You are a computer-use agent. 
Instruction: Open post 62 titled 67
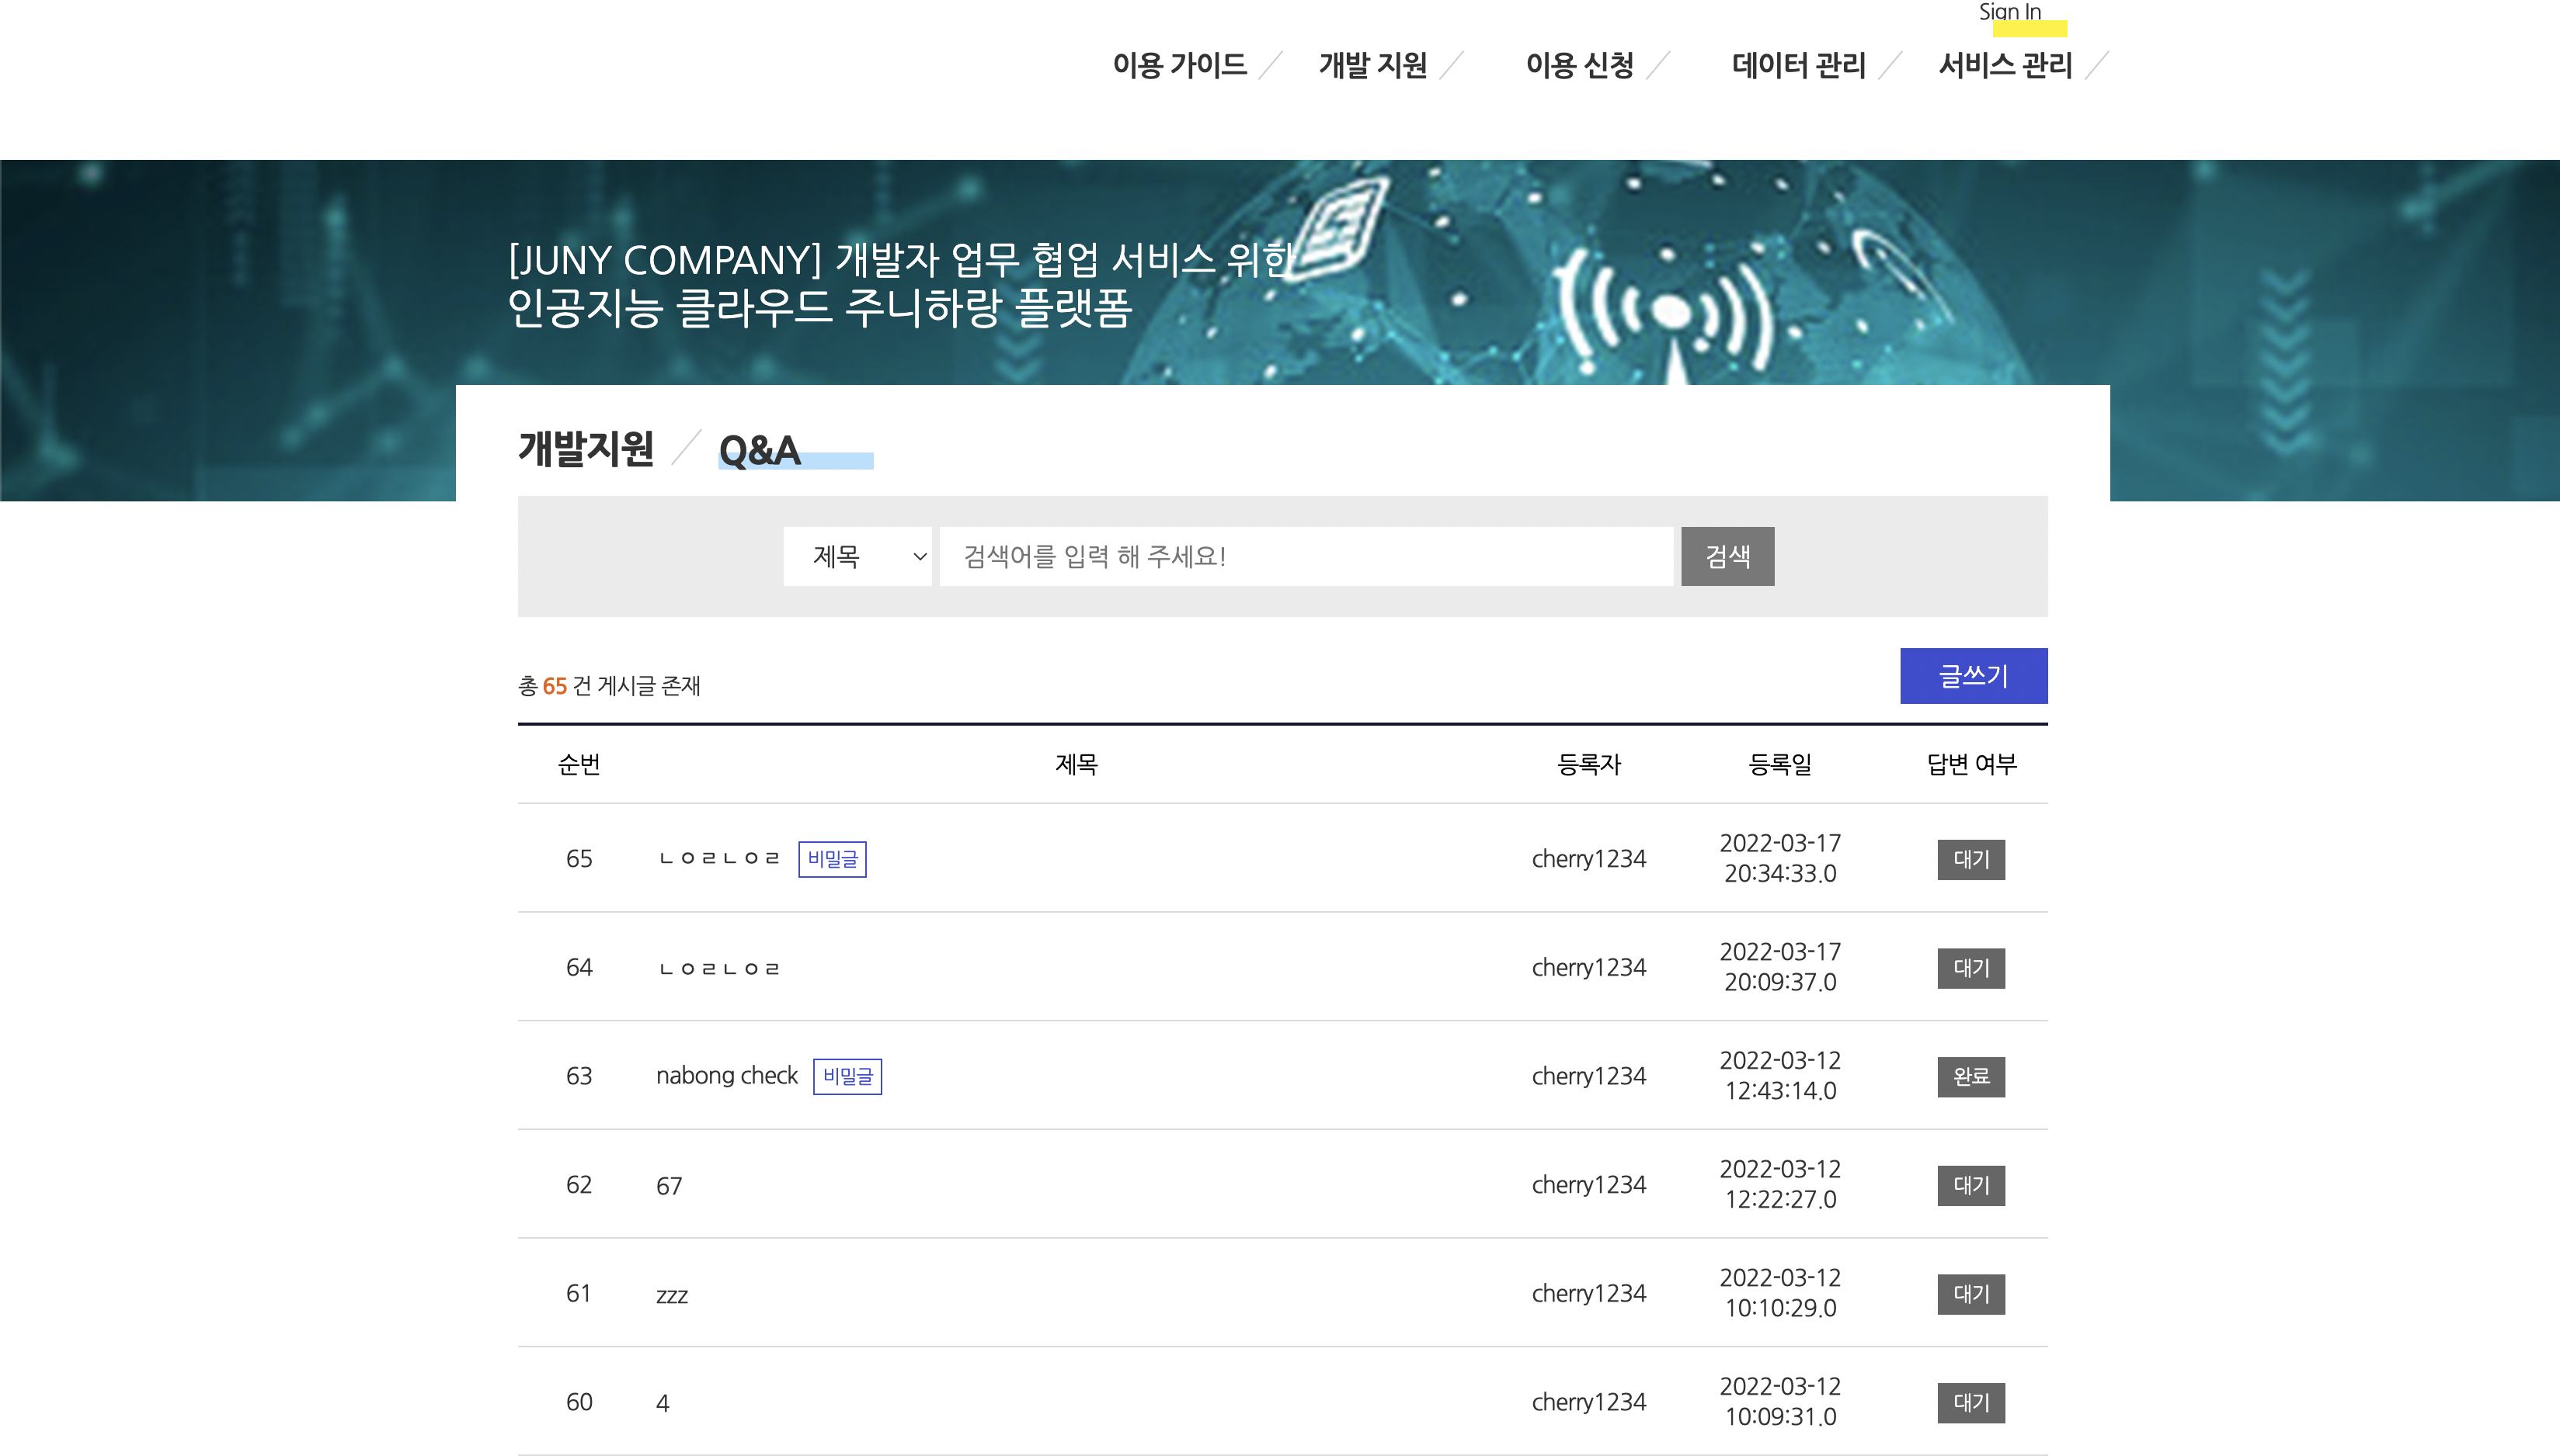pos(669,1186)
